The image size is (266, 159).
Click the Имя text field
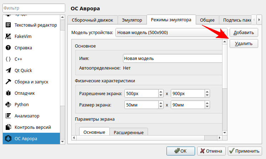coord(173,59)
